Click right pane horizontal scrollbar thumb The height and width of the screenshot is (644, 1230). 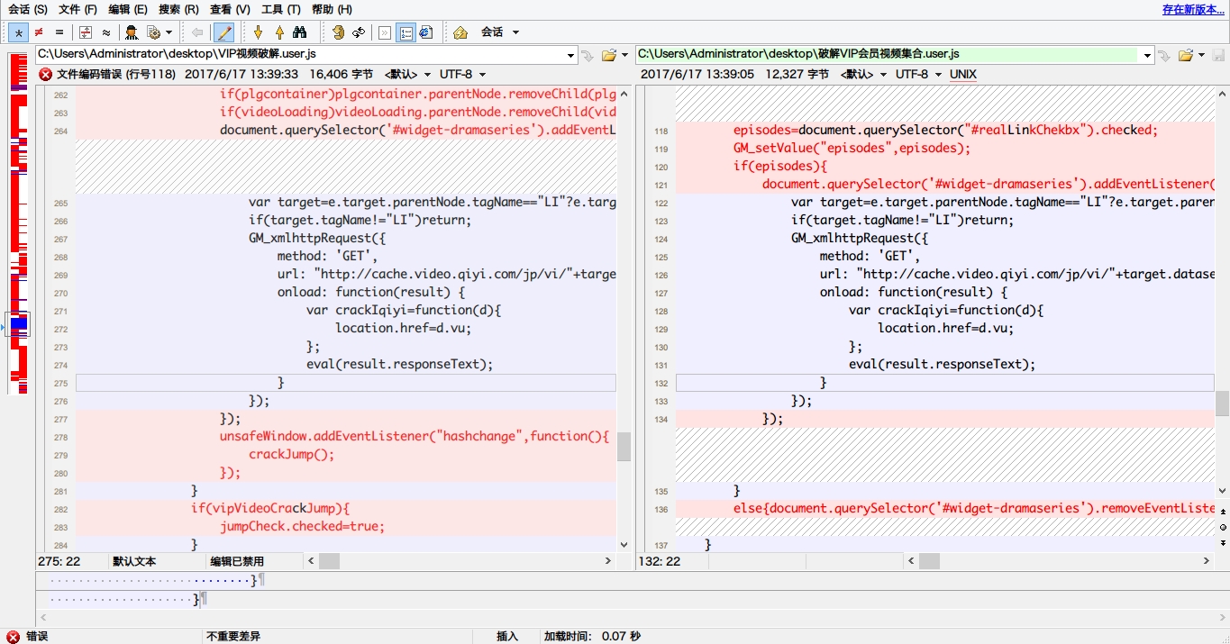[929, 561]
